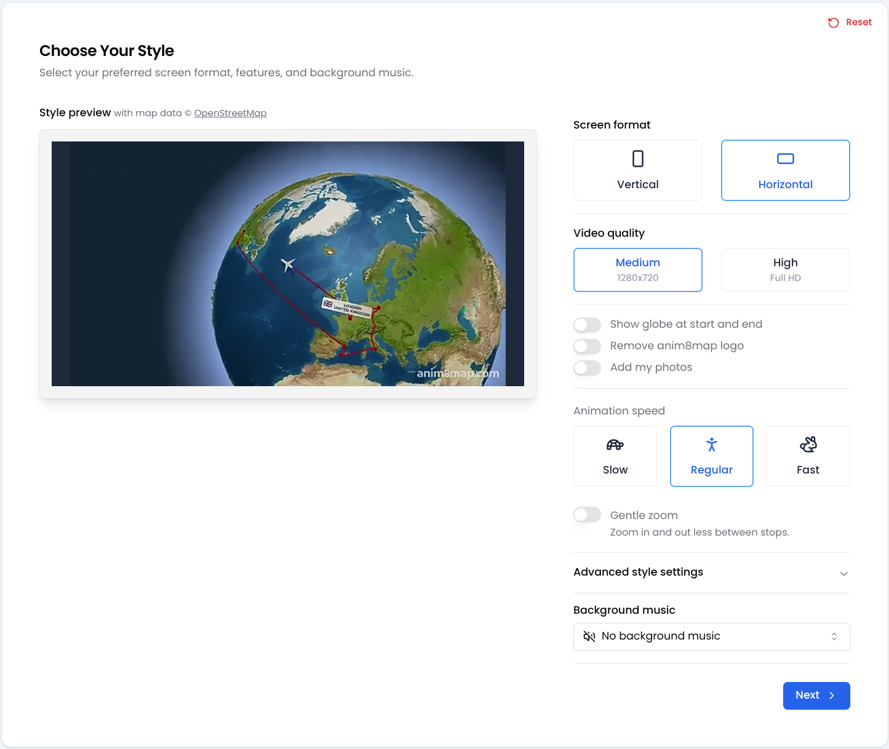This screenshot has height=749, width=889.
Task: Choose High Full HD video quality
Action: (x=785, y=269)
